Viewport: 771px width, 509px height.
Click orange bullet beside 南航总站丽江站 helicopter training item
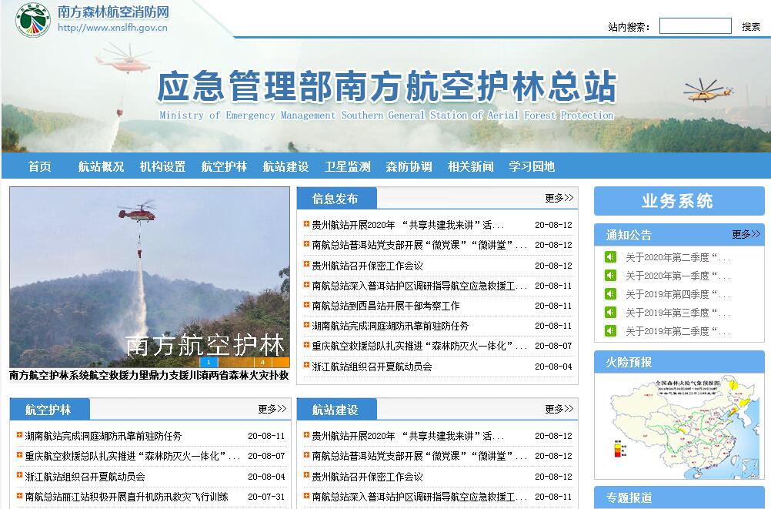point(19,496)
